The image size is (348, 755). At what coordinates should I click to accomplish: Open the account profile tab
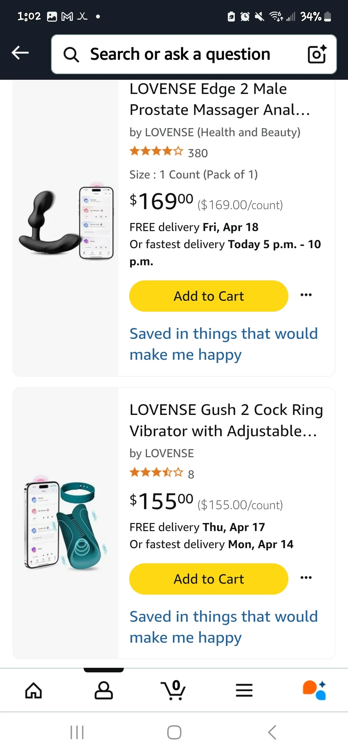coord(104,690)
